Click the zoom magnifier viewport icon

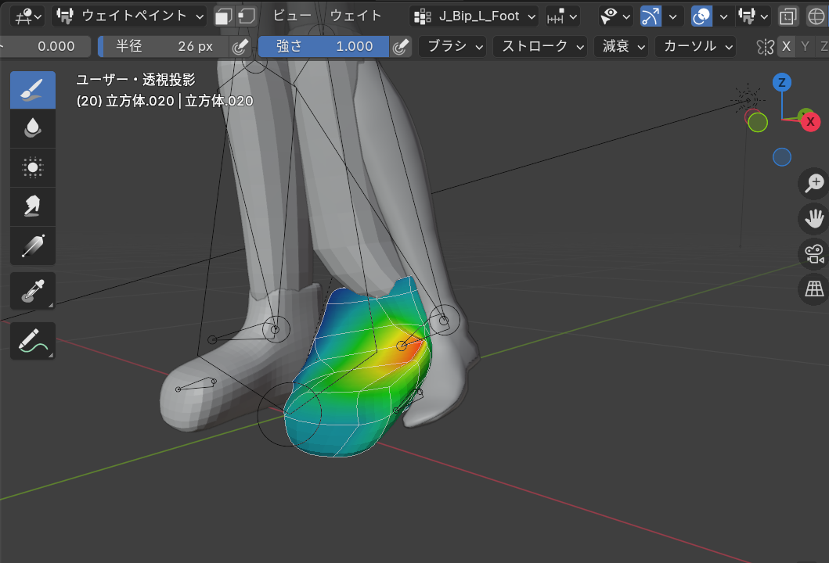tap(814, 184)
